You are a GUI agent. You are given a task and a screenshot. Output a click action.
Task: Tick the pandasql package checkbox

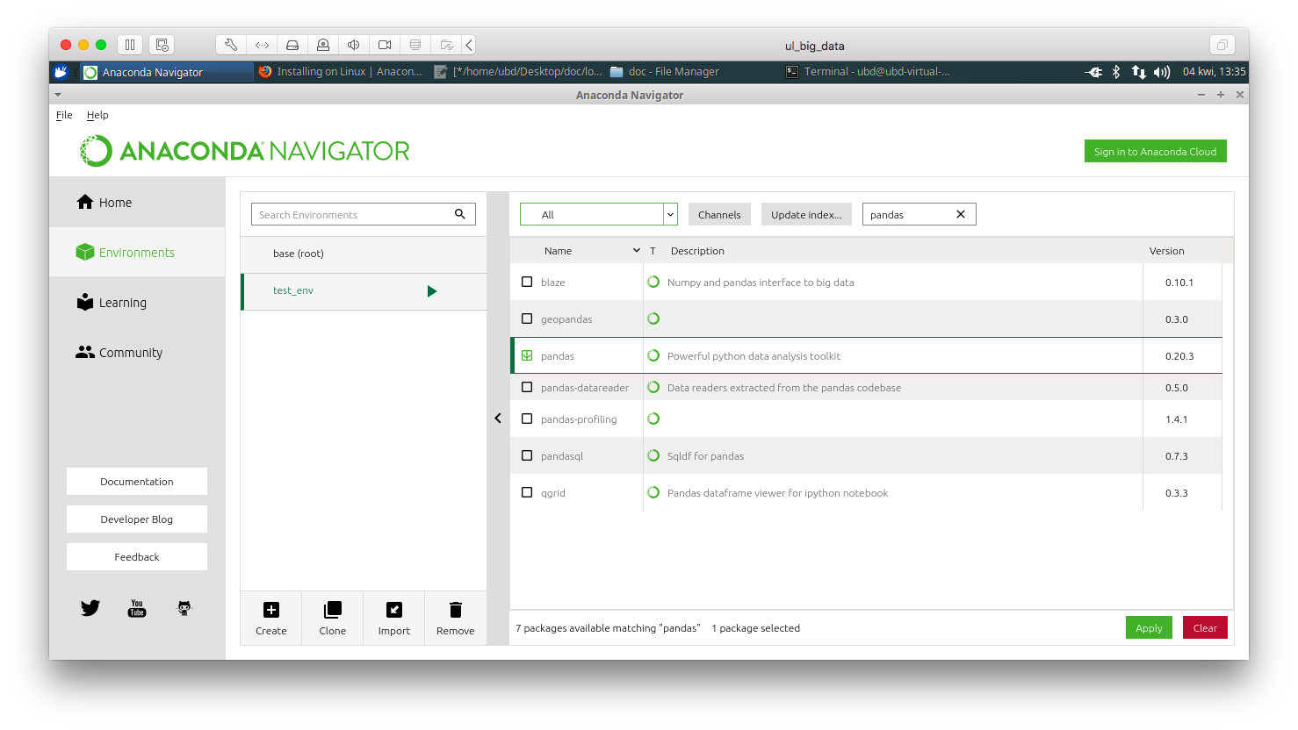click(527, 455)
